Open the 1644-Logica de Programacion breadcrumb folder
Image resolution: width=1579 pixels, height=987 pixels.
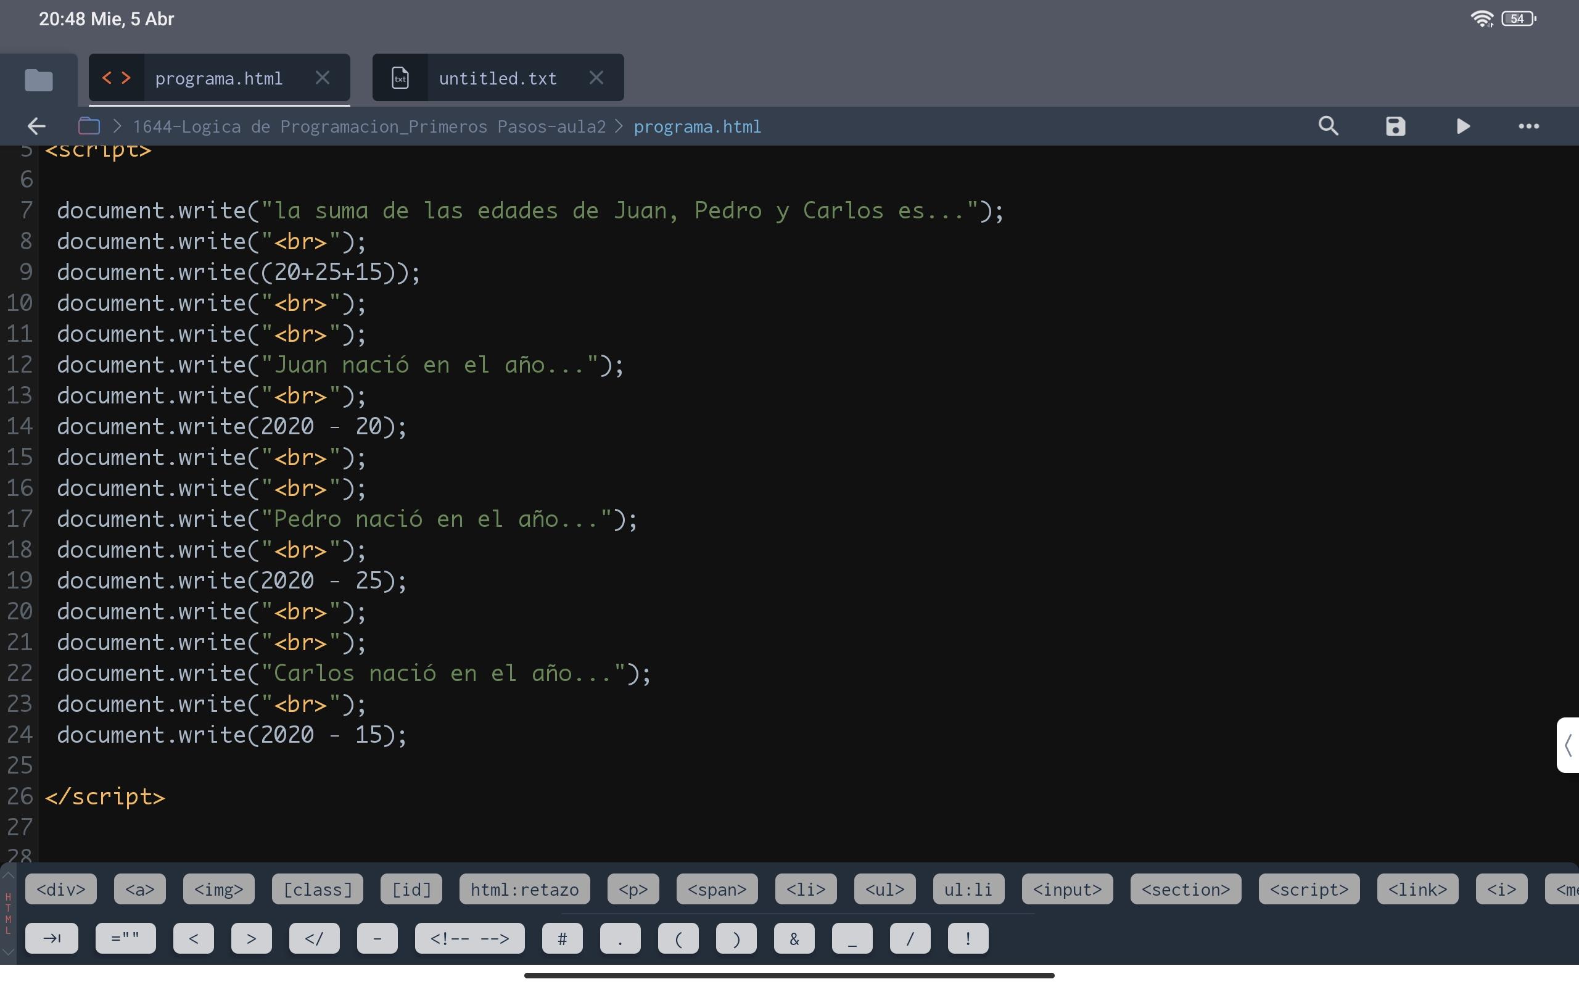click(x=369, y=126)
